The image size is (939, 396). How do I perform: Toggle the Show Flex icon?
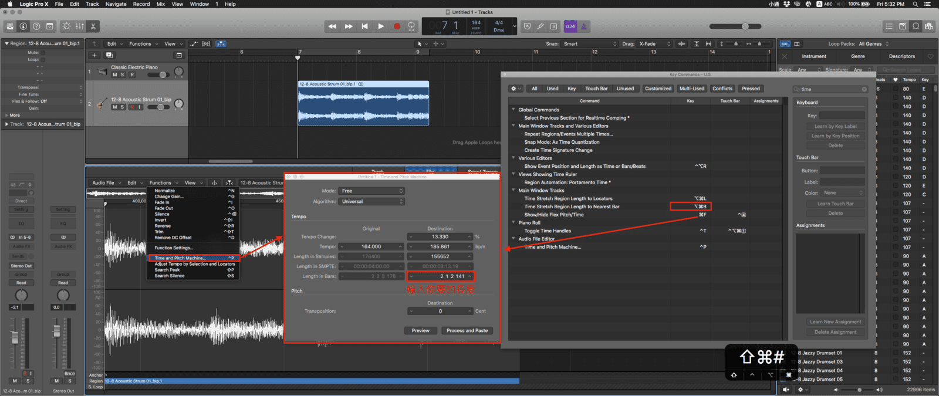206,44
